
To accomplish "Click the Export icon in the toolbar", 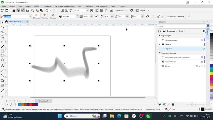I will pyautogui.click(x=67, y=10).
